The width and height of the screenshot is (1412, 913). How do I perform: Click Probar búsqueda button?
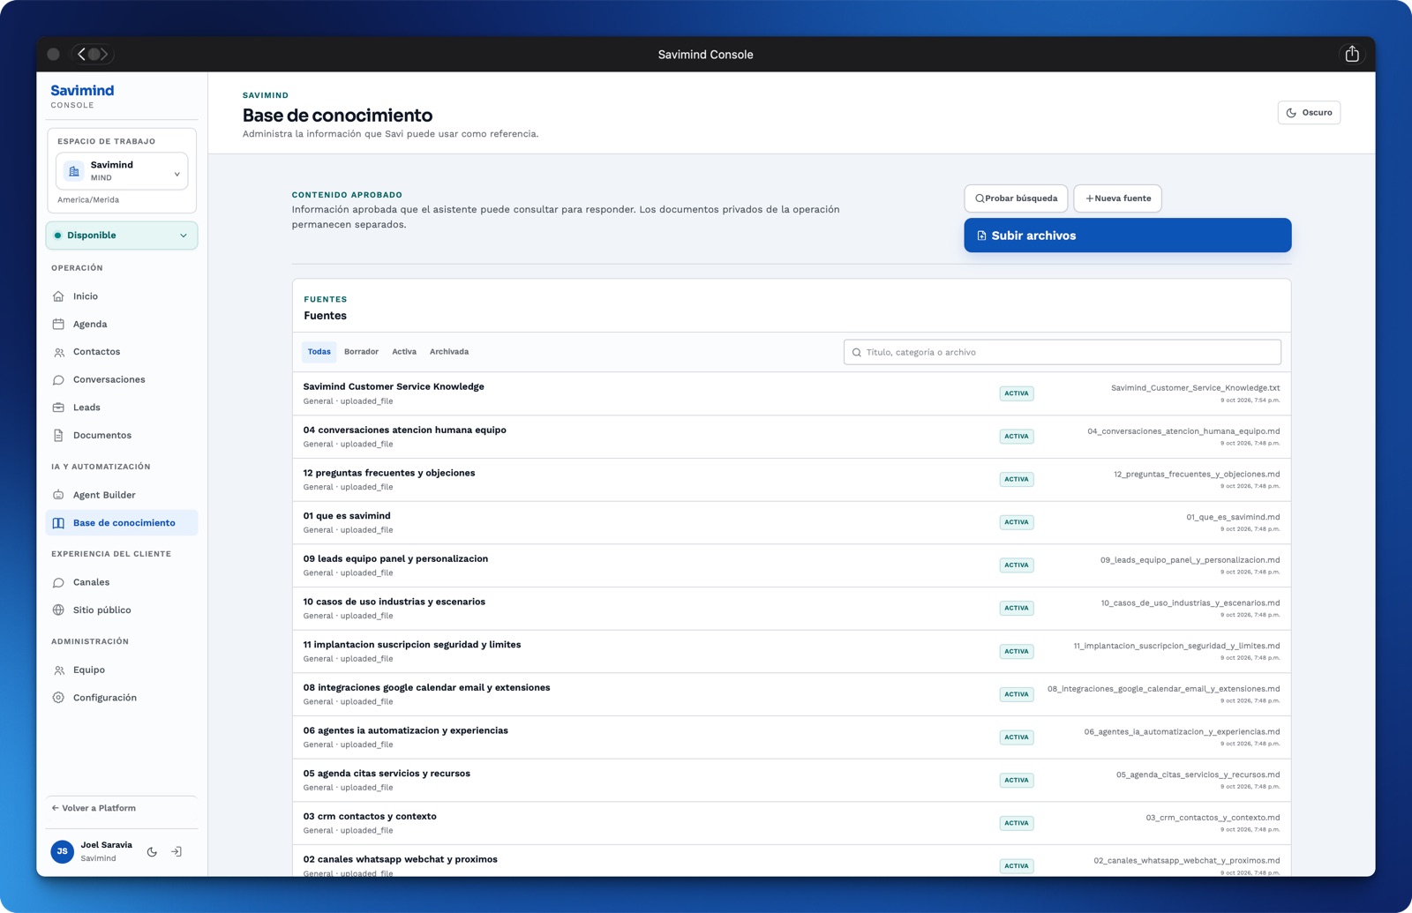[x=1016, y=198]
